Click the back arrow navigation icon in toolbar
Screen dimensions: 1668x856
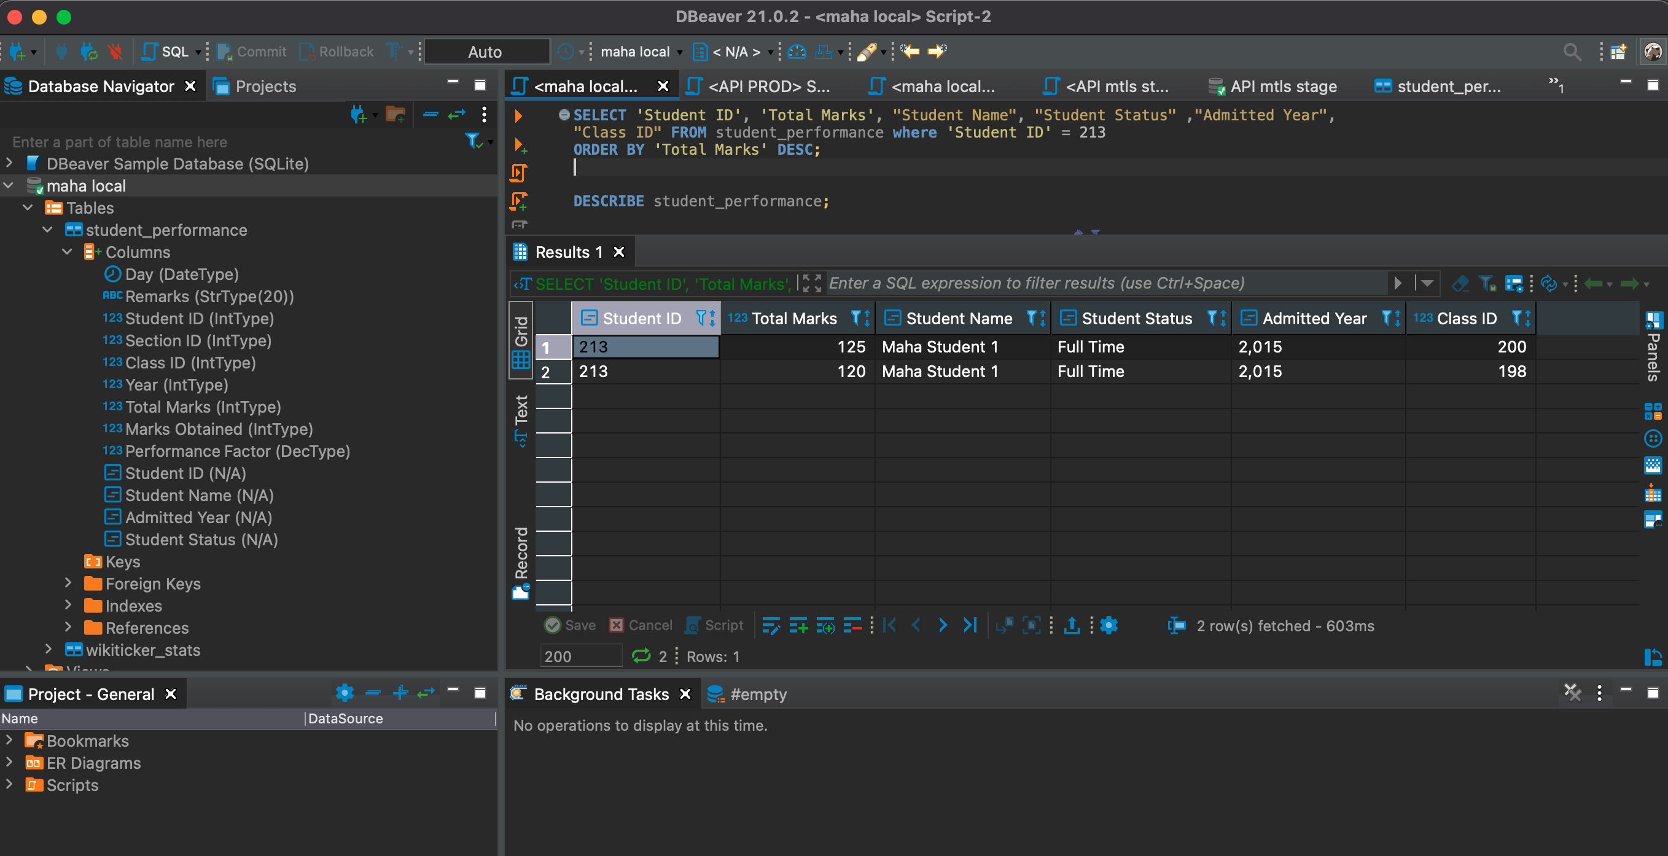click(x=910, y=51)
